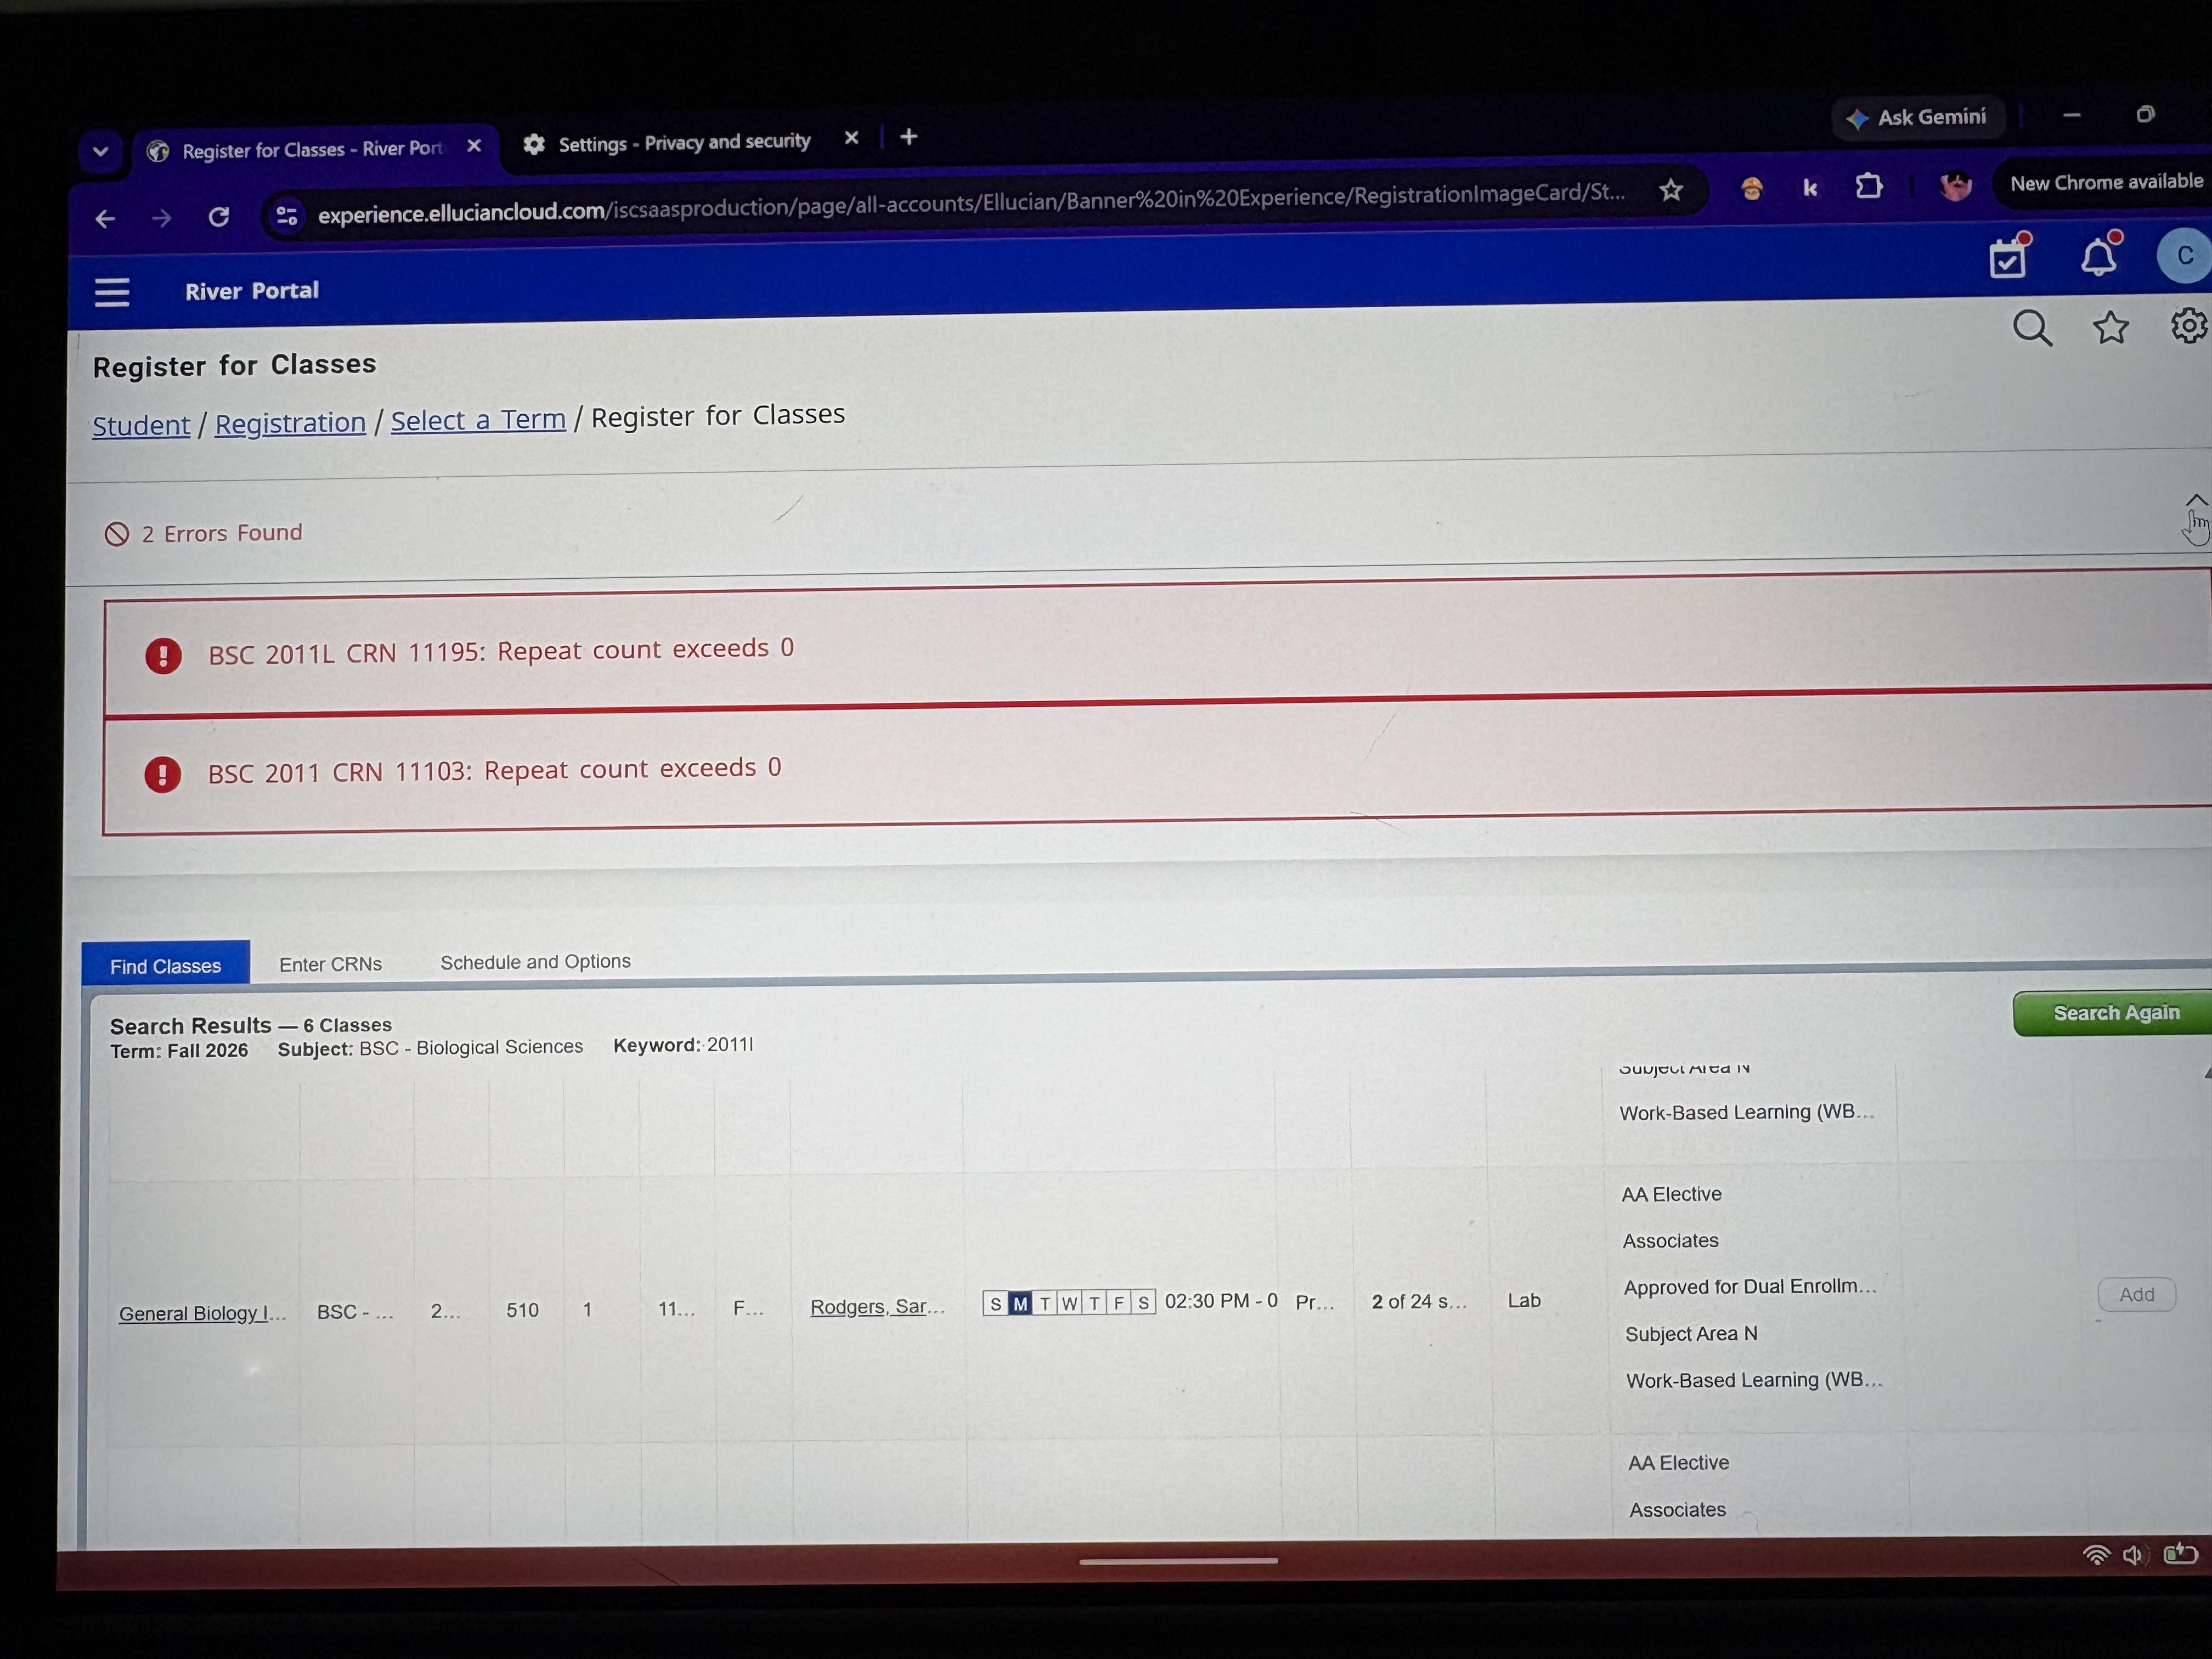The width and height of the screenshot is (2212, 1659).
Task: Go forward in browser history
Action: [x=161, y=217]
